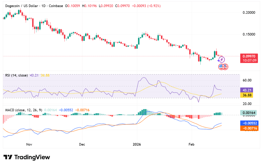Open the TradingView logo link
The image size is (263, 166).
(27, 157)
